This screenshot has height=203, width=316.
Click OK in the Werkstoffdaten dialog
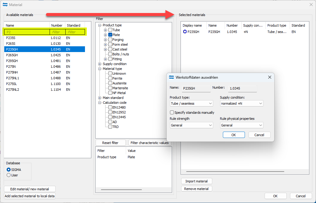(233, 135)
